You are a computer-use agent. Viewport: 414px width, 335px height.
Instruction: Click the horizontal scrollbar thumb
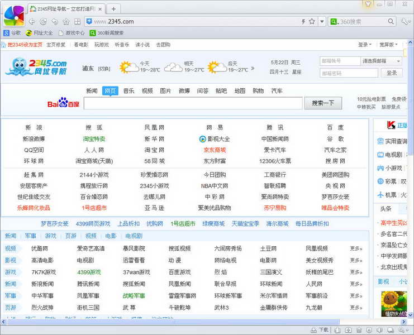click(x=173, y=322)
